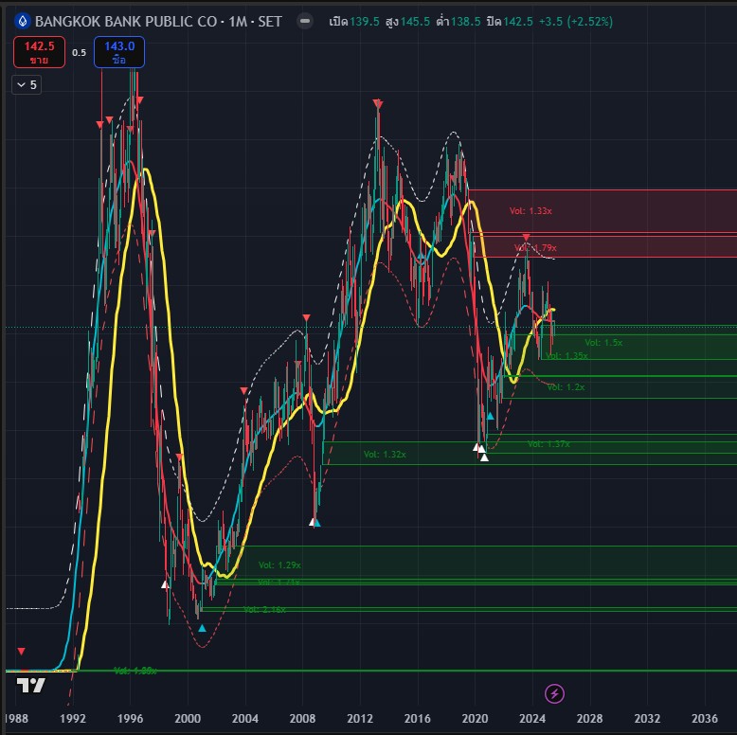Select the red zone labeled Vol: 1.33x
The image size is (737, 735).
(x=602, y=211)
